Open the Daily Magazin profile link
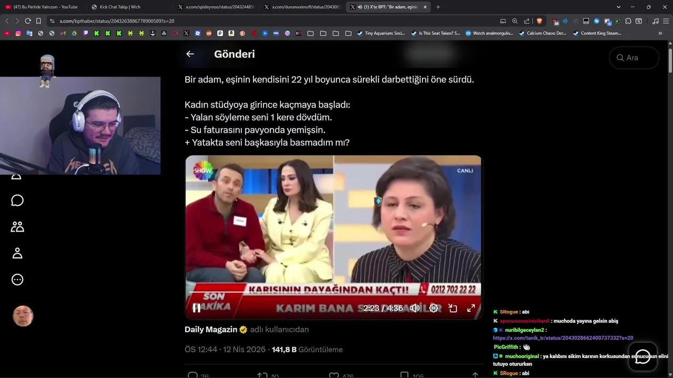The image size is (673, 378). tap(211, 330)
